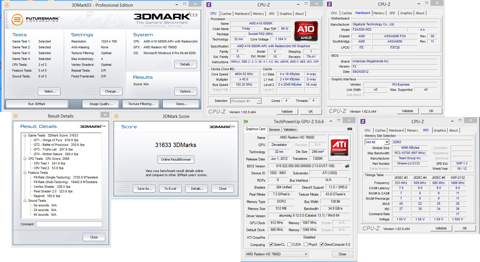Select the CPU Test 2 result row

coord(48,168)
